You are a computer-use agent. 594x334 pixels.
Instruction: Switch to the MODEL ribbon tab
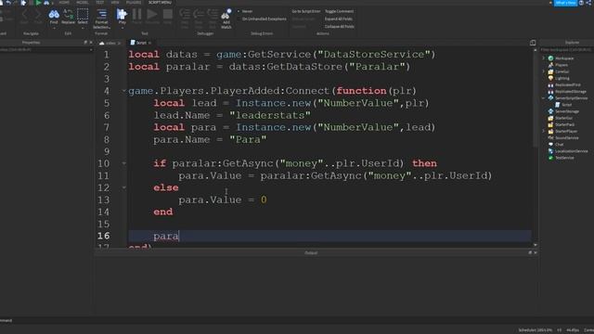point(83,2)
